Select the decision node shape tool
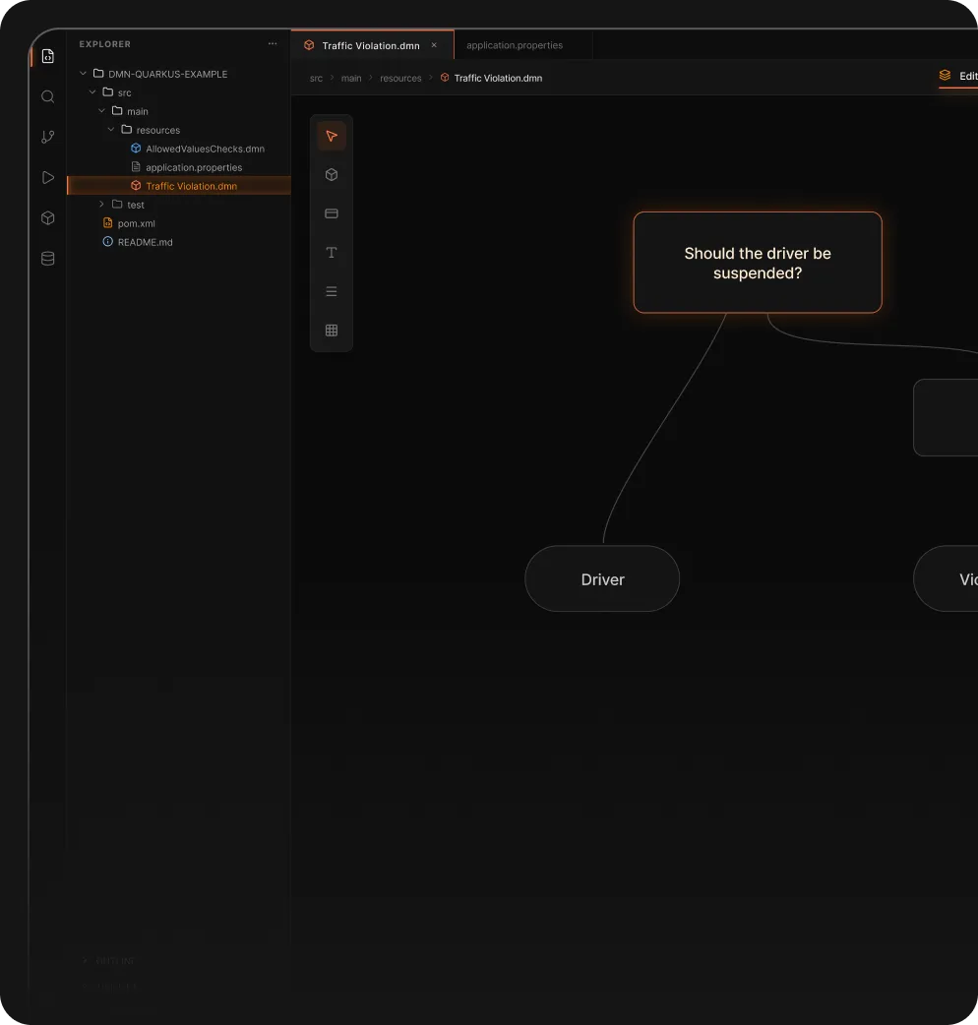The height and width of the screenshot is (1025, 978). 331,174
